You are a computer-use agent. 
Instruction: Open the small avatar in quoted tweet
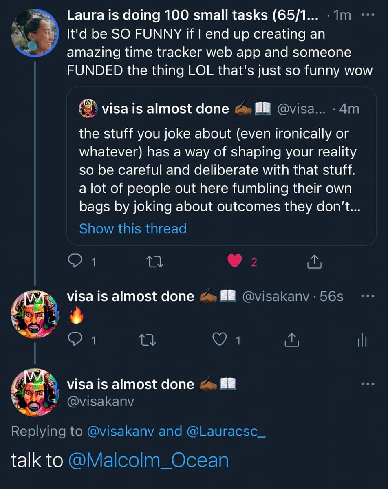tap(88, 109)
